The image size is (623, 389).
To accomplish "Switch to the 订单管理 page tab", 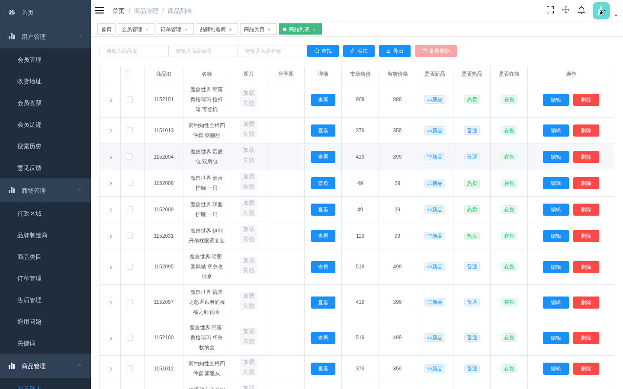I will click(175, 29).
